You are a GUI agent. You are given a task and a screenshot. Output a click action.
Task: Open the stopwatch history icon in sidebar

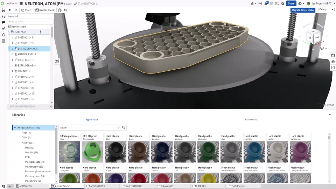3,35
